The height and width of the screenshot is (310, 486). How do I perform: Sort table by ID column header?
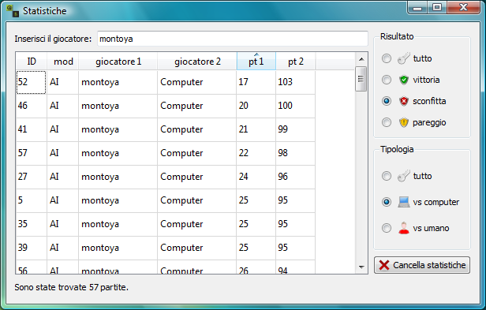[32, 61]
